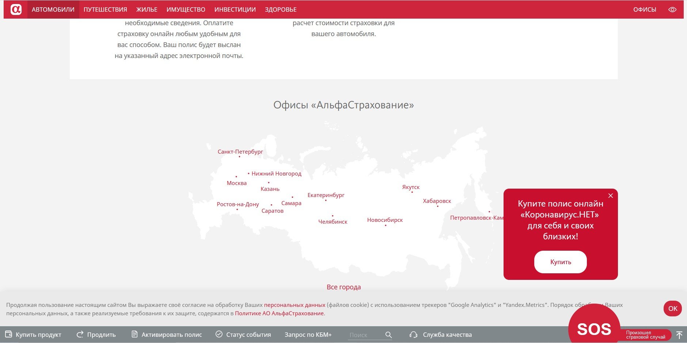Click the search magnifier icon

click(x=388, y=335)
